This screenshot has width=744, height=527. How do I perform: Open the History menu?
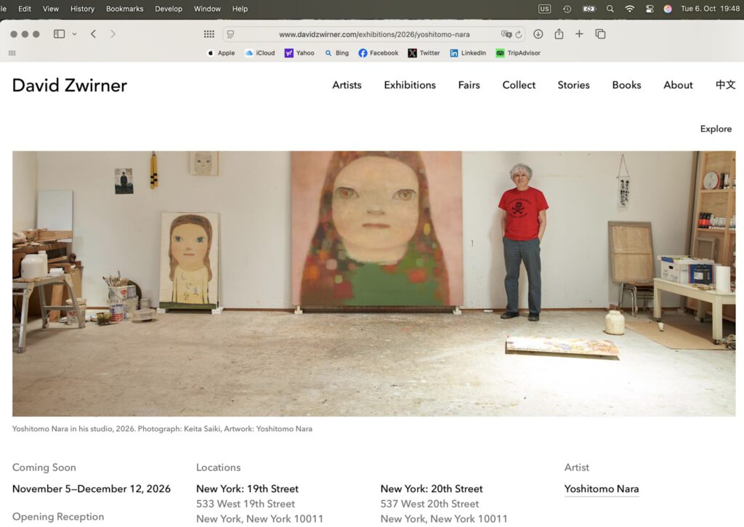click(x=83, y=9)
